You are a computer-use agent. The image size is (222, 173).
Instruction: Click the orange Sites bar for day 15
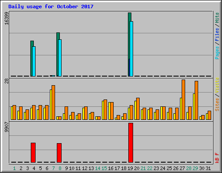[x=105, y=109]
